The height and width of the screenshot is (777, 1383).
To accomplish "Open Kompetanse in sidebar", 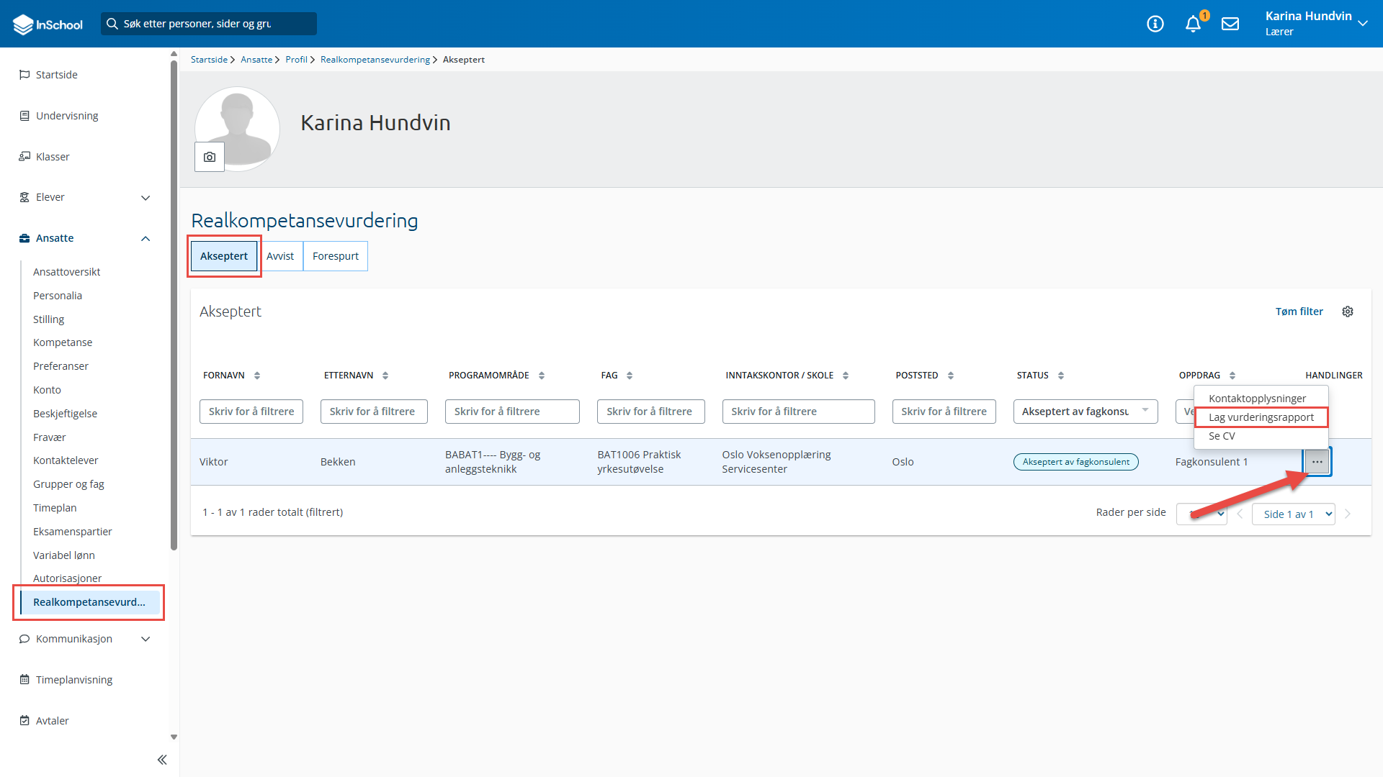I will coord(63,342).
